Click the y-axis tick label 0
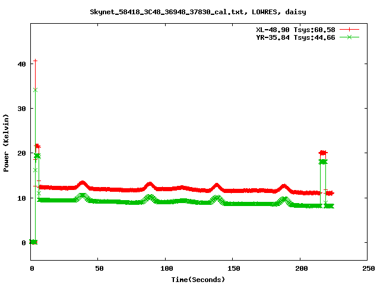This screenshot has width=380, height=285. (x=24, y=243)
